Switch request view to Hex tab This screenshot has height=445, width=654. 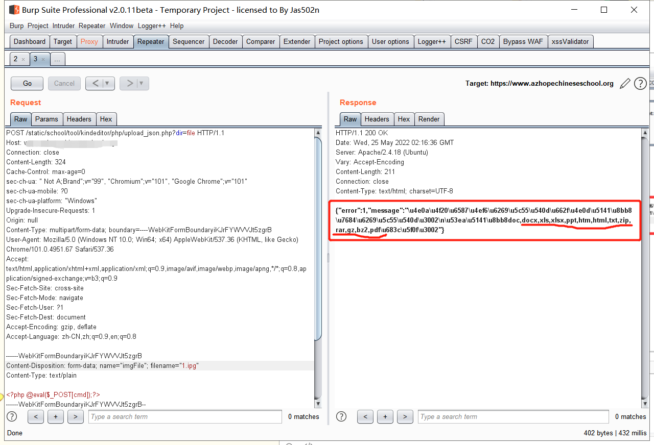click(x=106, y=119)
